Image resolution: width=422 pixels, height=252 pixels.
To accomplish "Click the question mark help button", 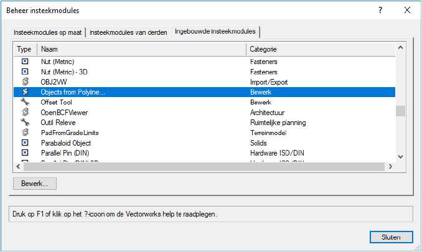I will (x=380, y=10).
